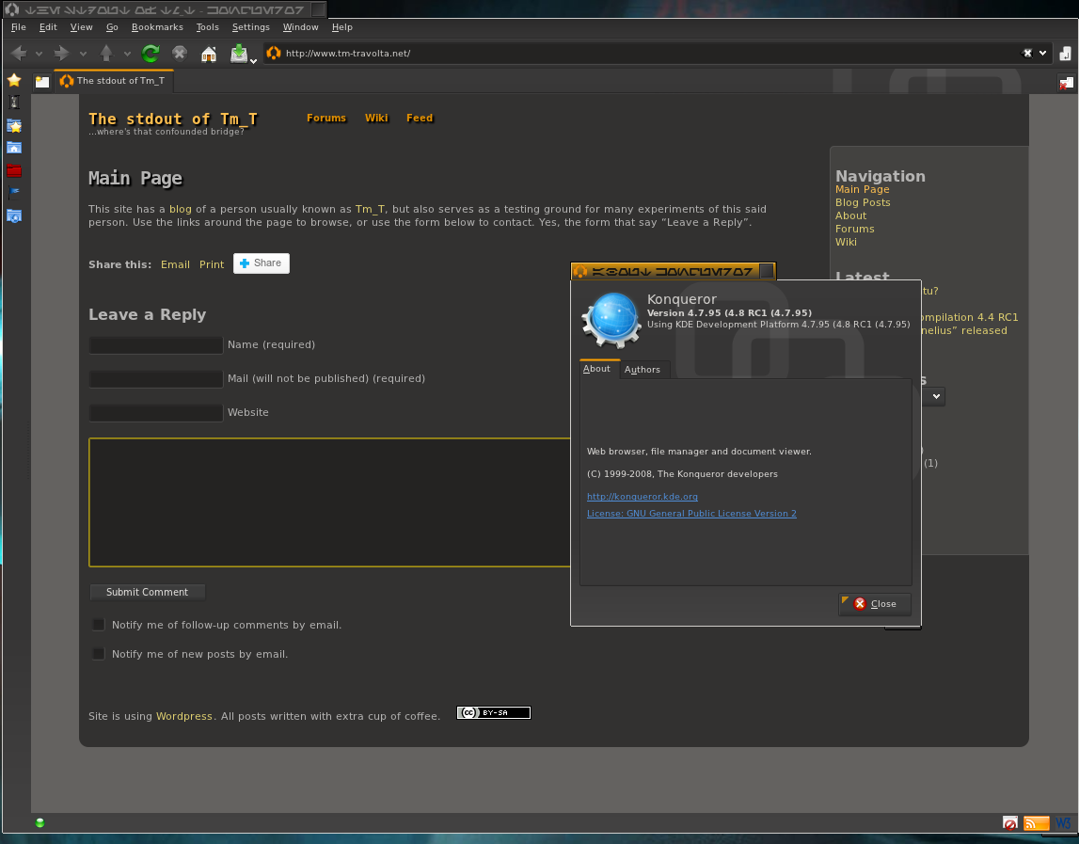Open the Wiki link in page header
Viewport: 1079px width, 844px height.
click(376, 118)
